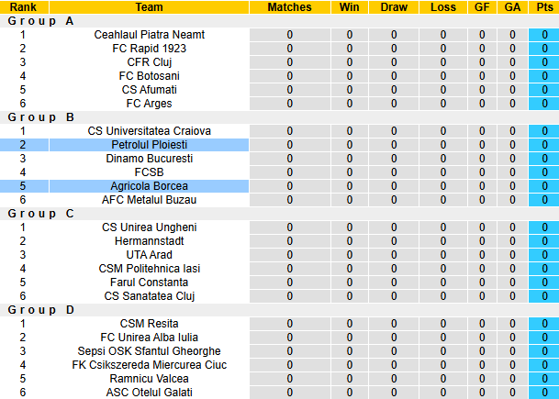Click the CSM Resita team name
The width and height of the screenshot is (559, 399).
(x=150, y=324)
